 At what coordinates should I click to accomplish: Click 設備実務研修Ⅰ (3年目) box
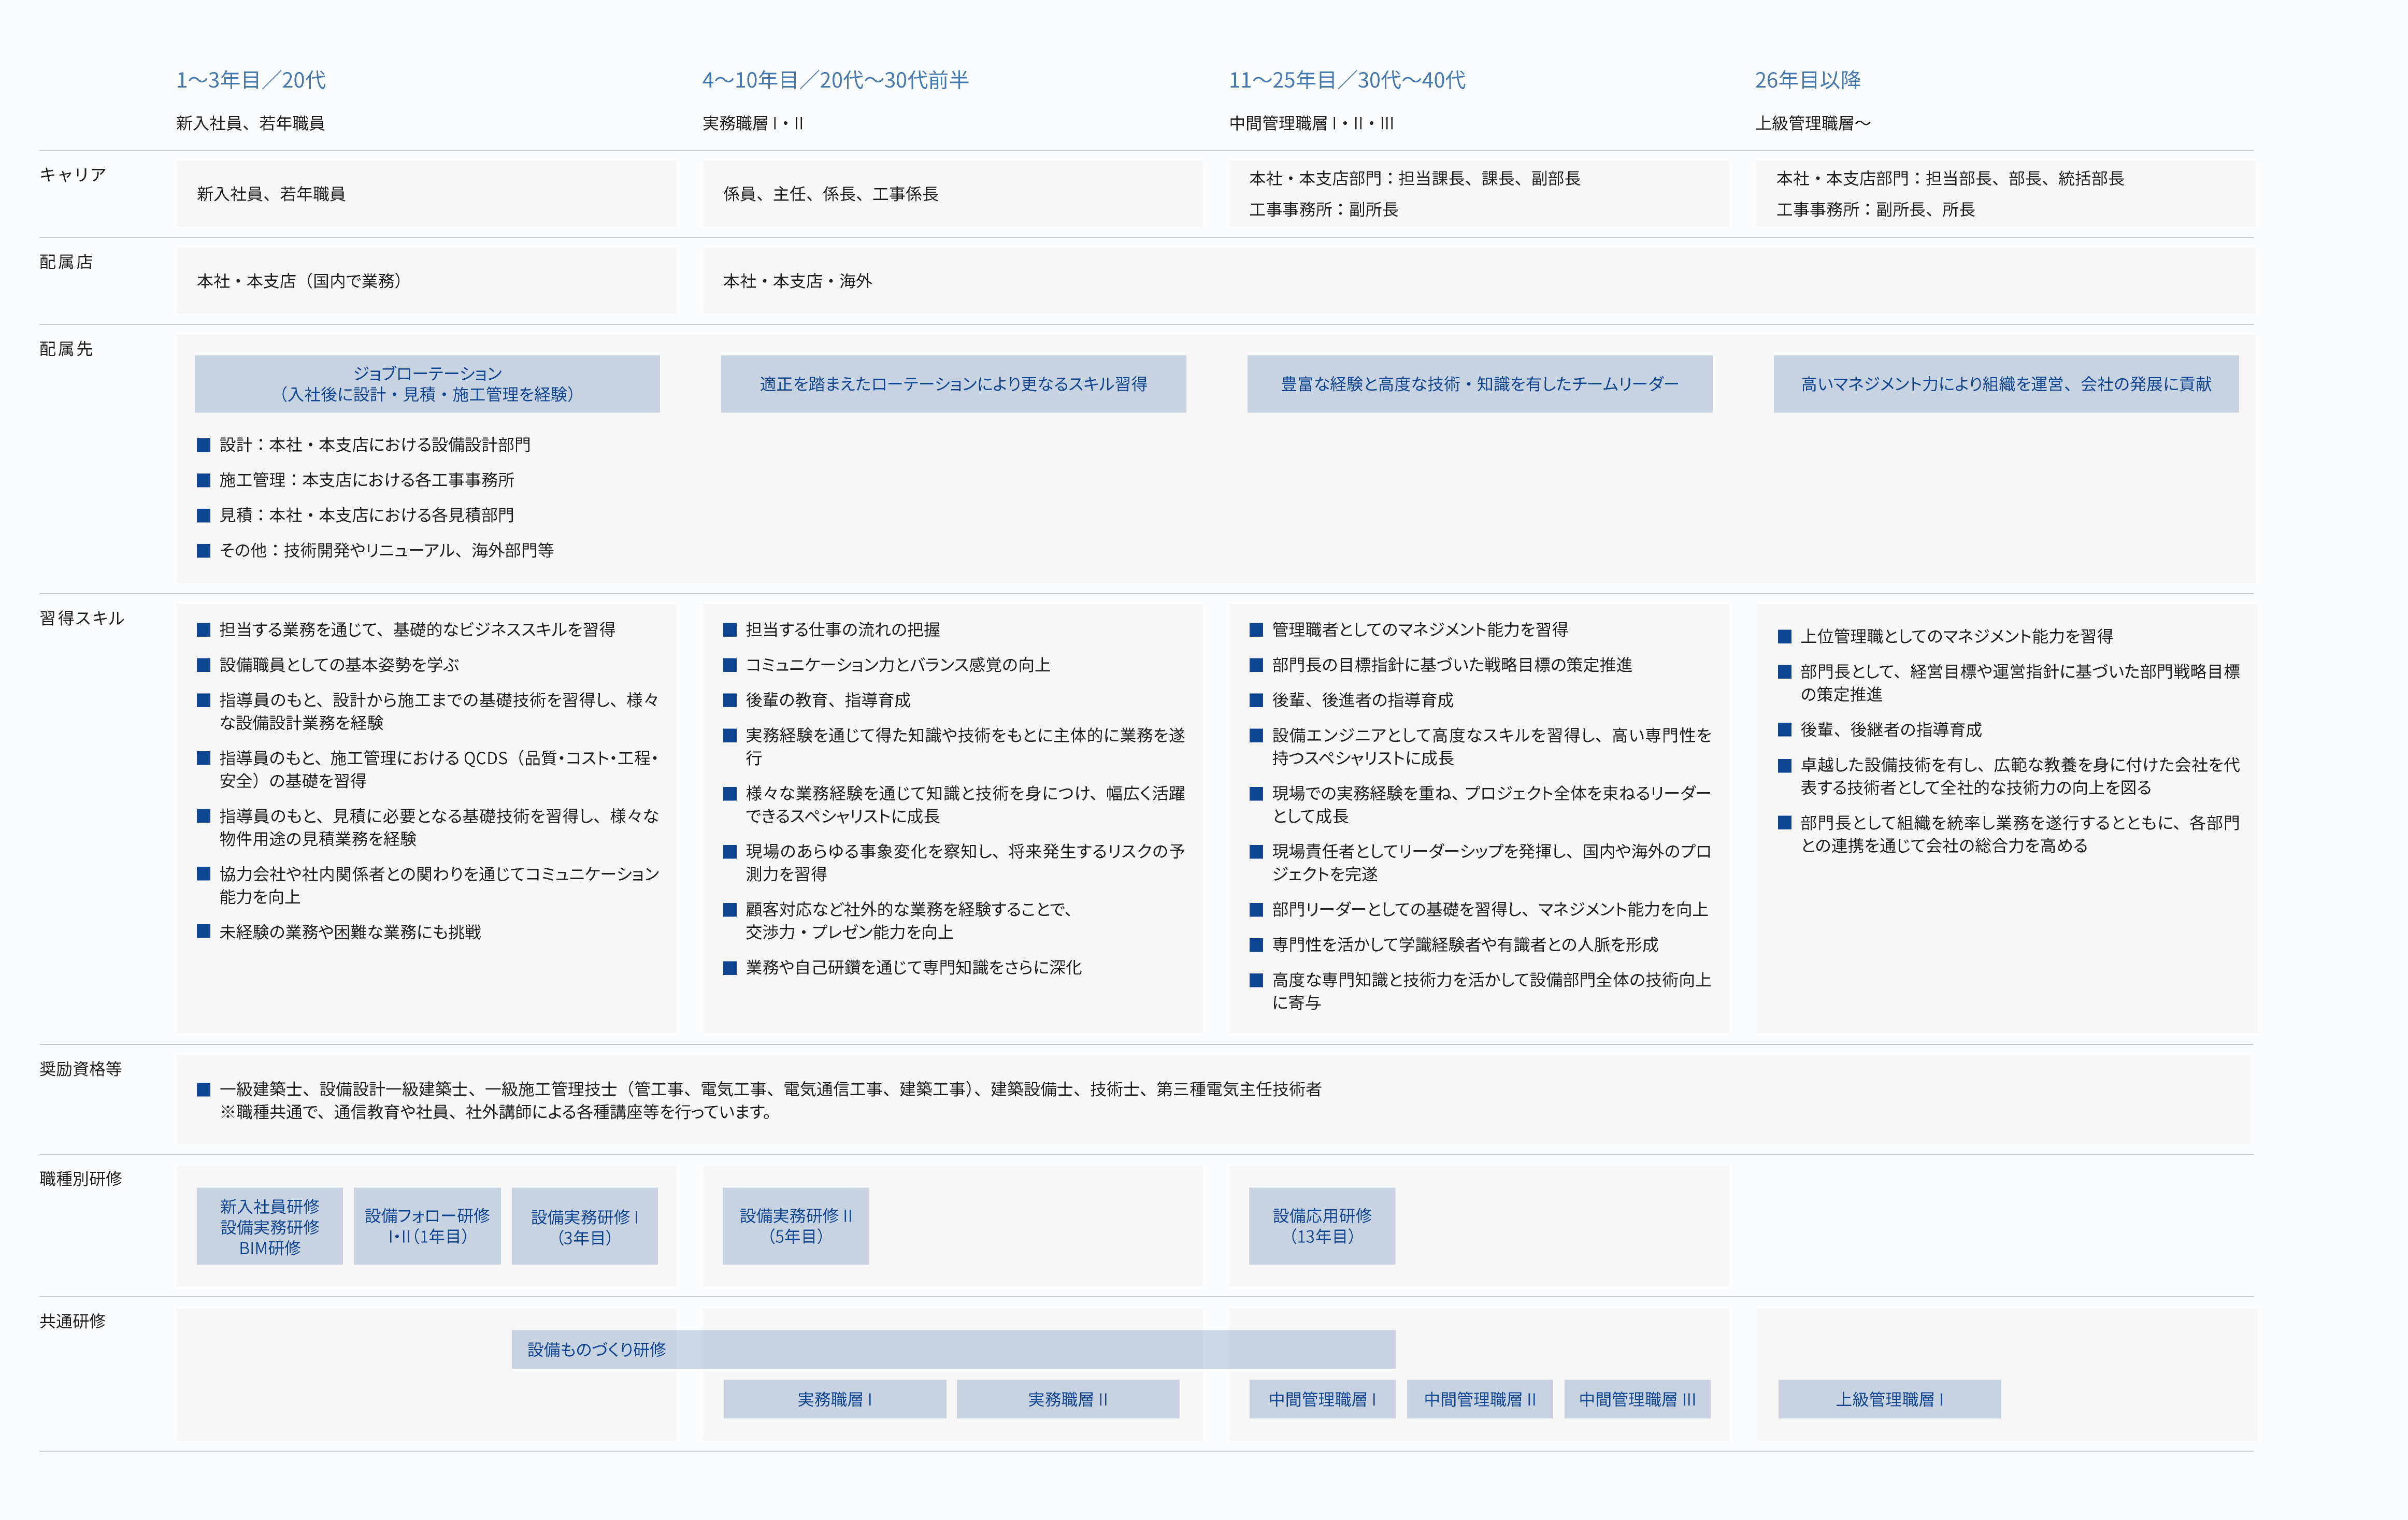tap(585, 1226)
